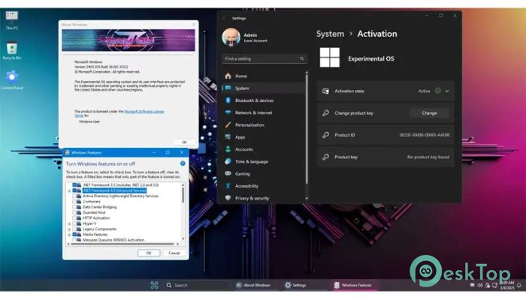Image resolution: width=526 pixels, height=300 pixels.
Task: Click the Accounts icon in sidebar
Action: click(x=228, y=149)
